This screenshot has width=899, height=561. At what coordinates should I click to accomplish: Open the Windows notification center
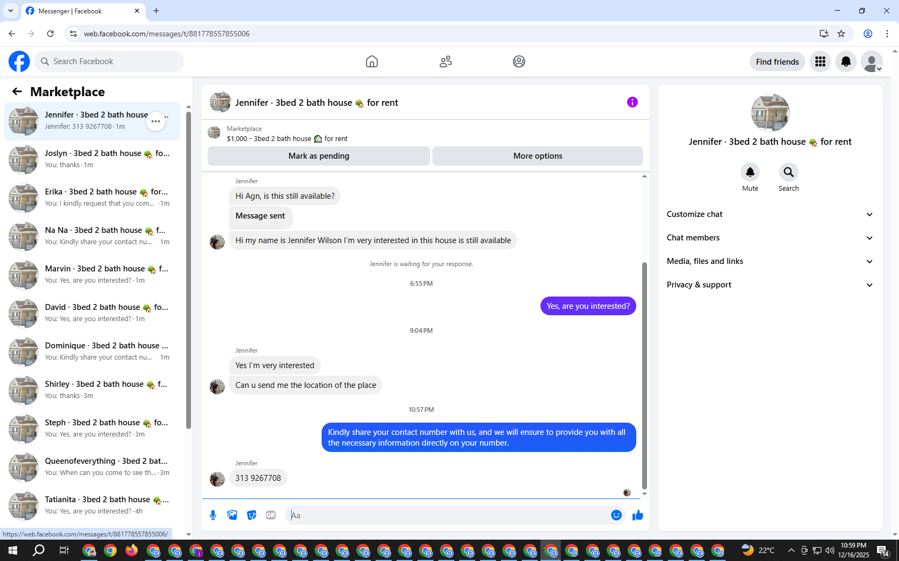click(883, 551)
